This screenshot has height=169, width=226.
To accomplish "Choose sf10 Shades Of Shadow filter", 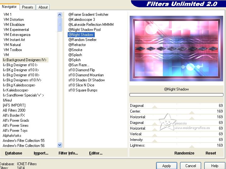I will coord(87,80).
